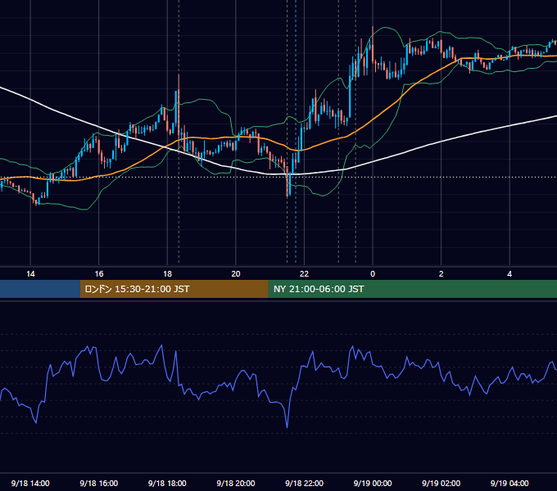Click the NY 21:00-06:00 JST session bar
The width and height of the screenshot is (557, 491).
412,289
